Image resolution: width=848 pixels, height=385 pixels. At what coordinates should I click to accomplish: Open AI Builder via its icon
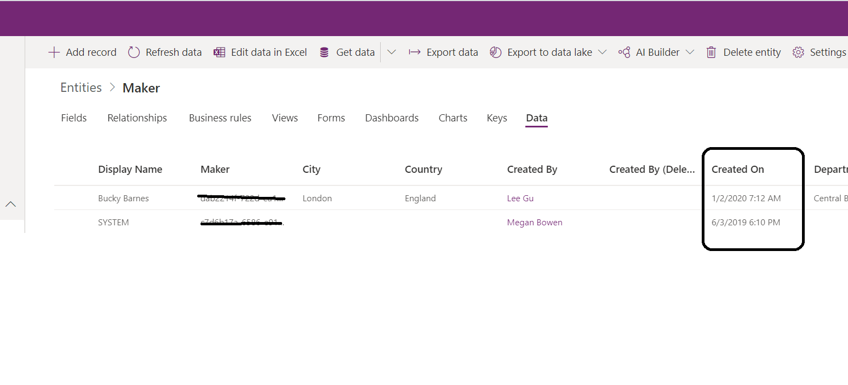[624, 52]
